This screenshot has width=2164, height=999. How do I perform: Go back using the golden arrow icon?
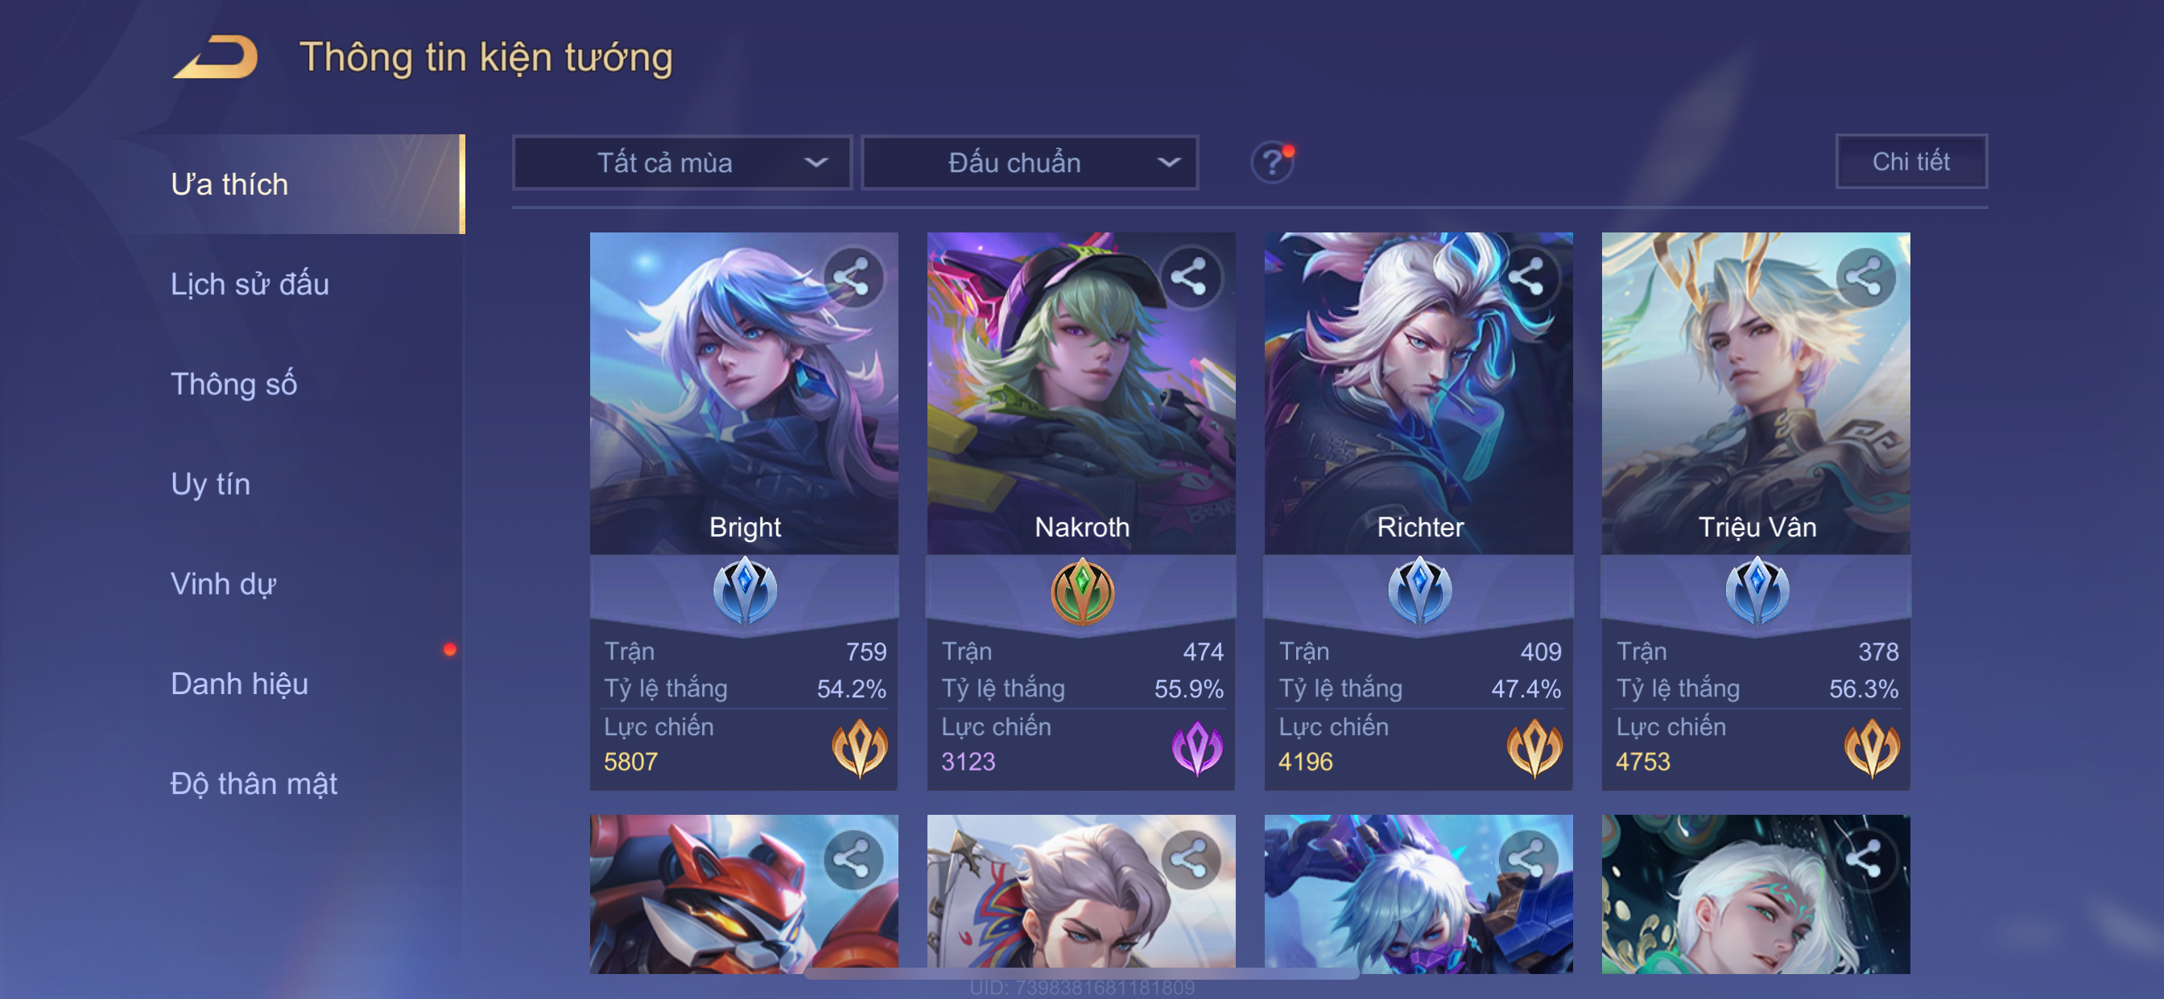[x=216, y=57]
